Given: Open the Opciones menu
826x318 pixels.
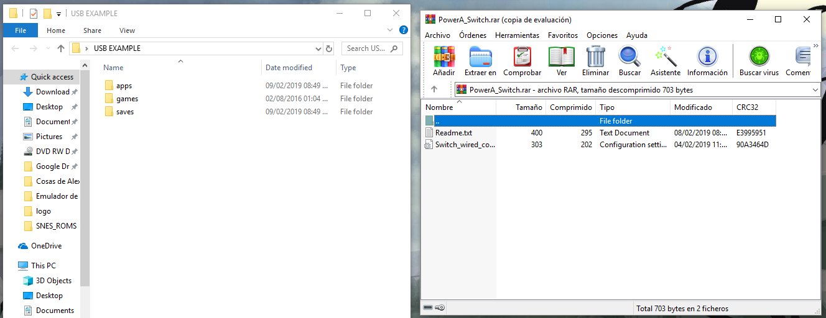Looking at the screenshot, I should pos(602,35).
